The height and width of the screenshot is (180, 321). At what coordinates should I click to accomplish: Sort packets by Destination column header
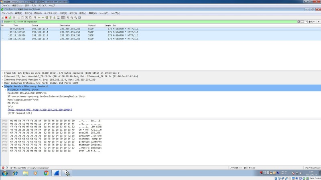click(x=65, y=26)
